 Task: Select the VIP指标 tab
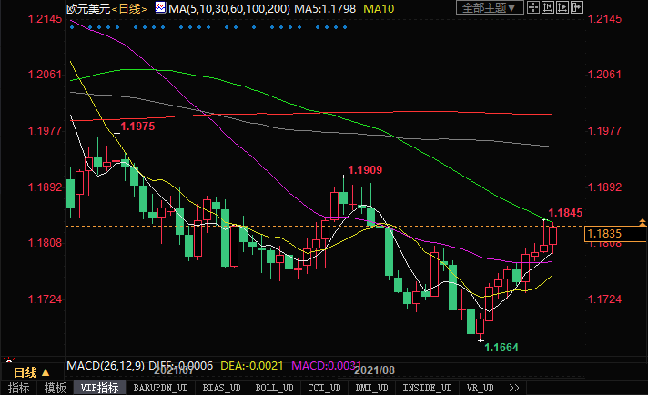click(100, 388)
